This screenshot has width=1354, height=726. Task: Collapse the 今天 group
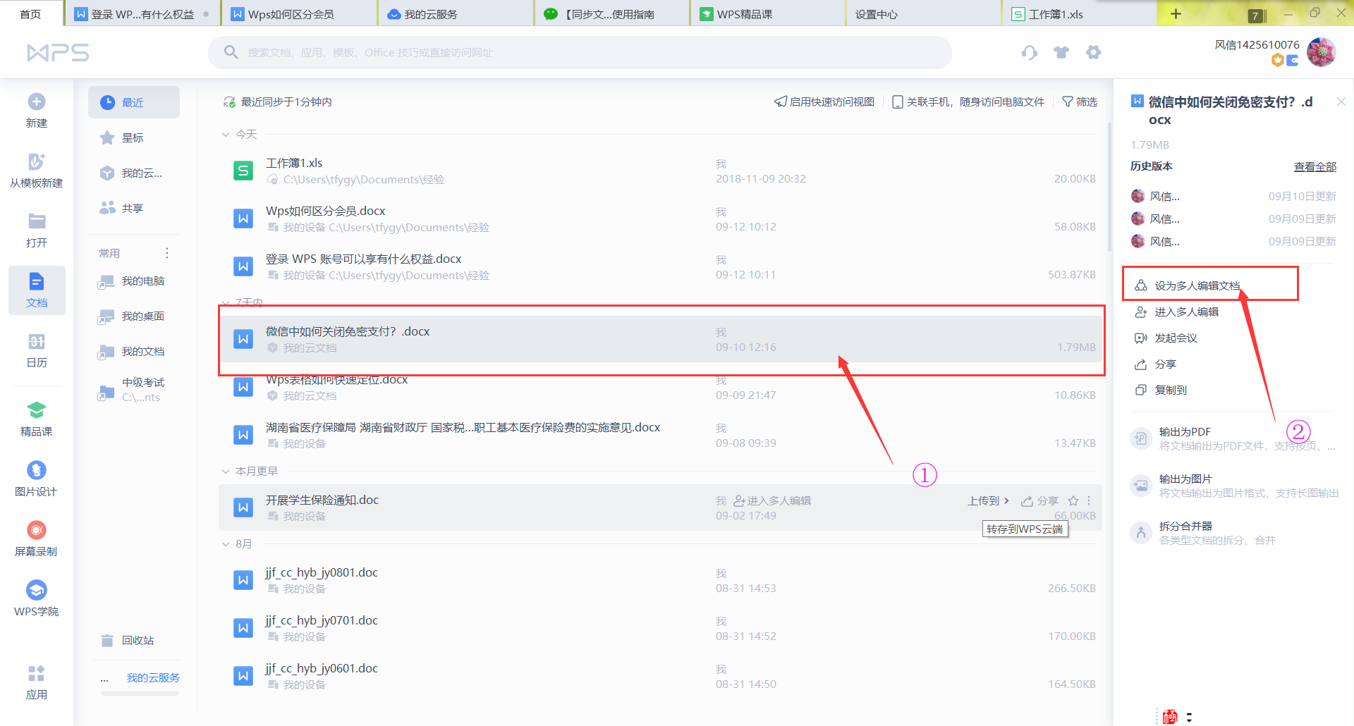[x=226, y=135]
